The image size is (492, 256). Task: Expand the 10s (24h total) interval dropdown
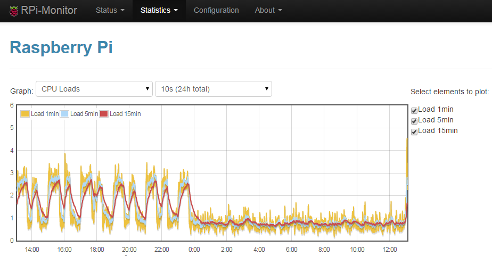(x=214, y=89)
